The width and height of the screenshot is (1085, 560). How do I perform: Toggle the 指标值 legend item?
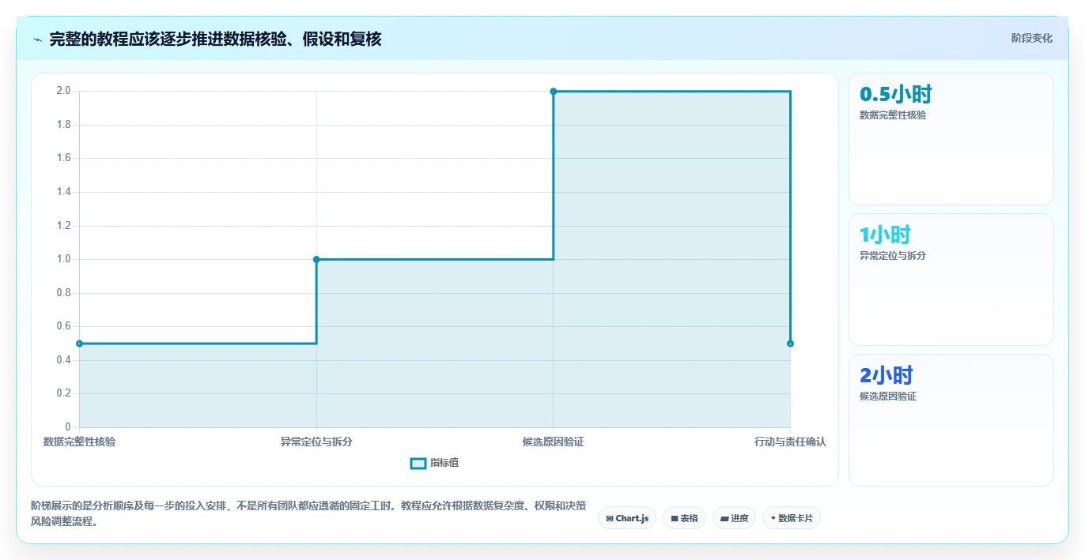(x=434, y=463)
